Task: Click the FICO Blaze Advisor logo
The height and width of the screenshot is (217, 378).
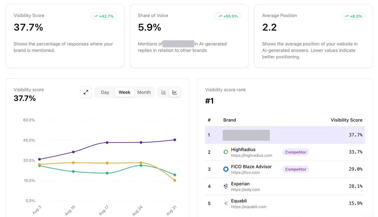Action: (x=226, y=169)
